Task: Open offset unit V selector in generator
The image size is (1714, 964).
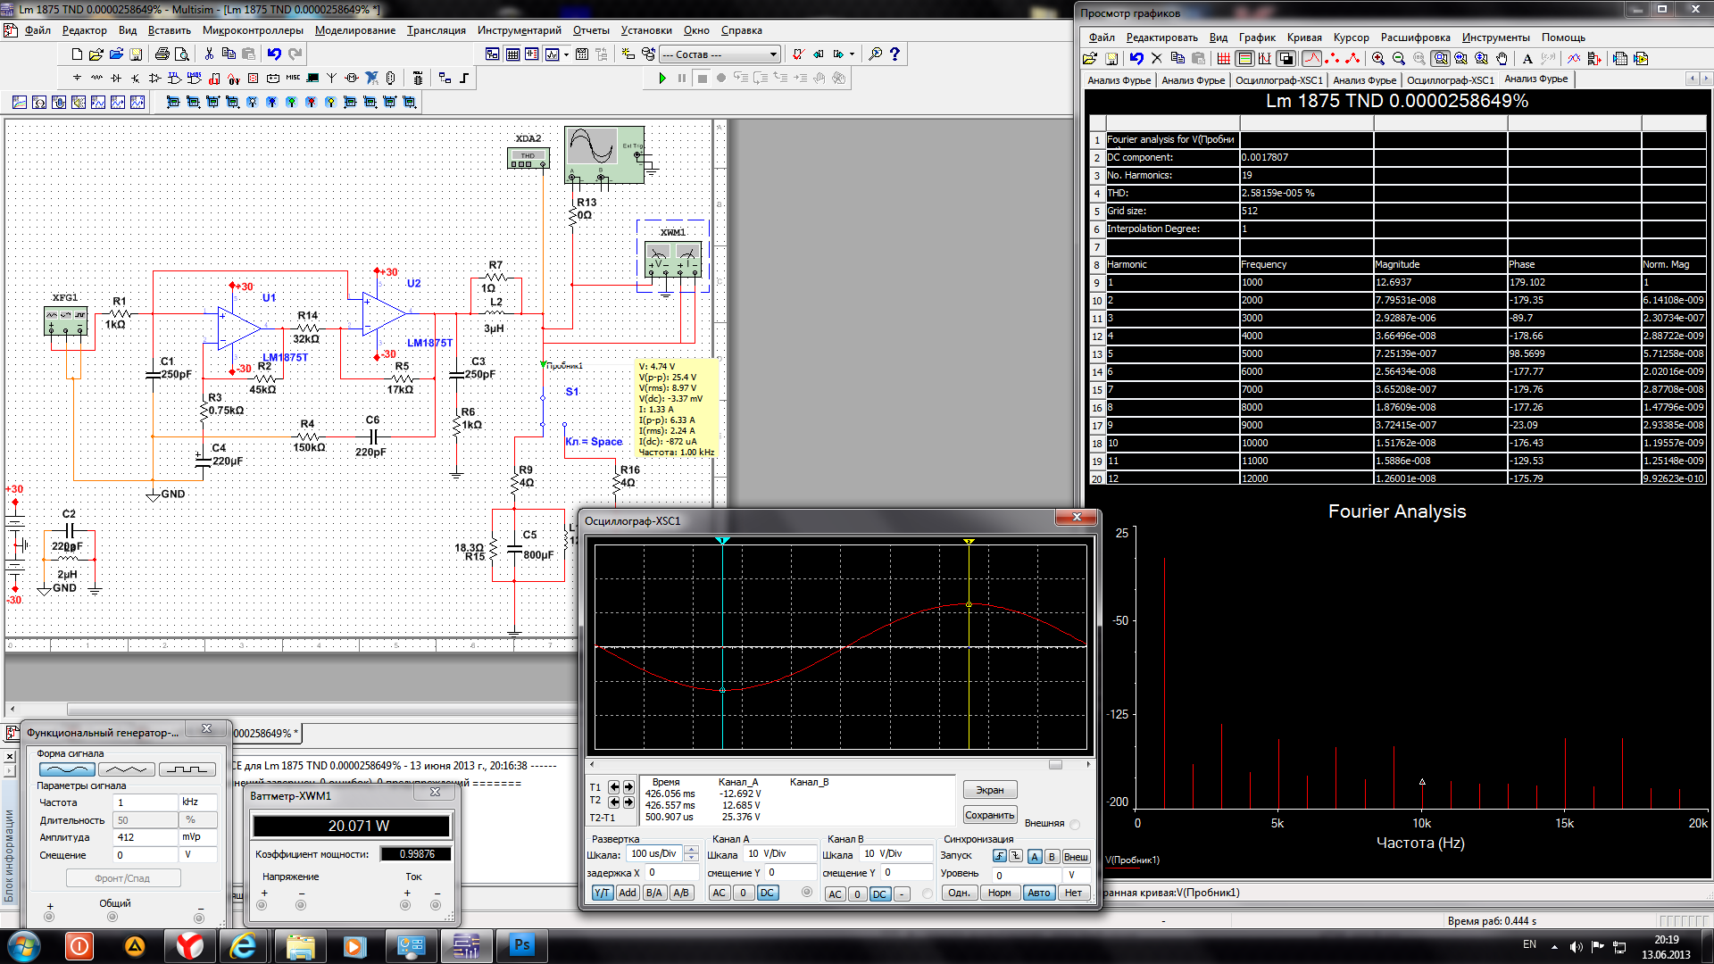Action: [197, 855]
